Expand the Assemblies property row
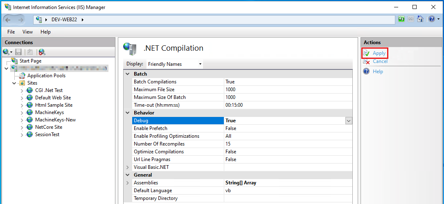 point(128,183)
